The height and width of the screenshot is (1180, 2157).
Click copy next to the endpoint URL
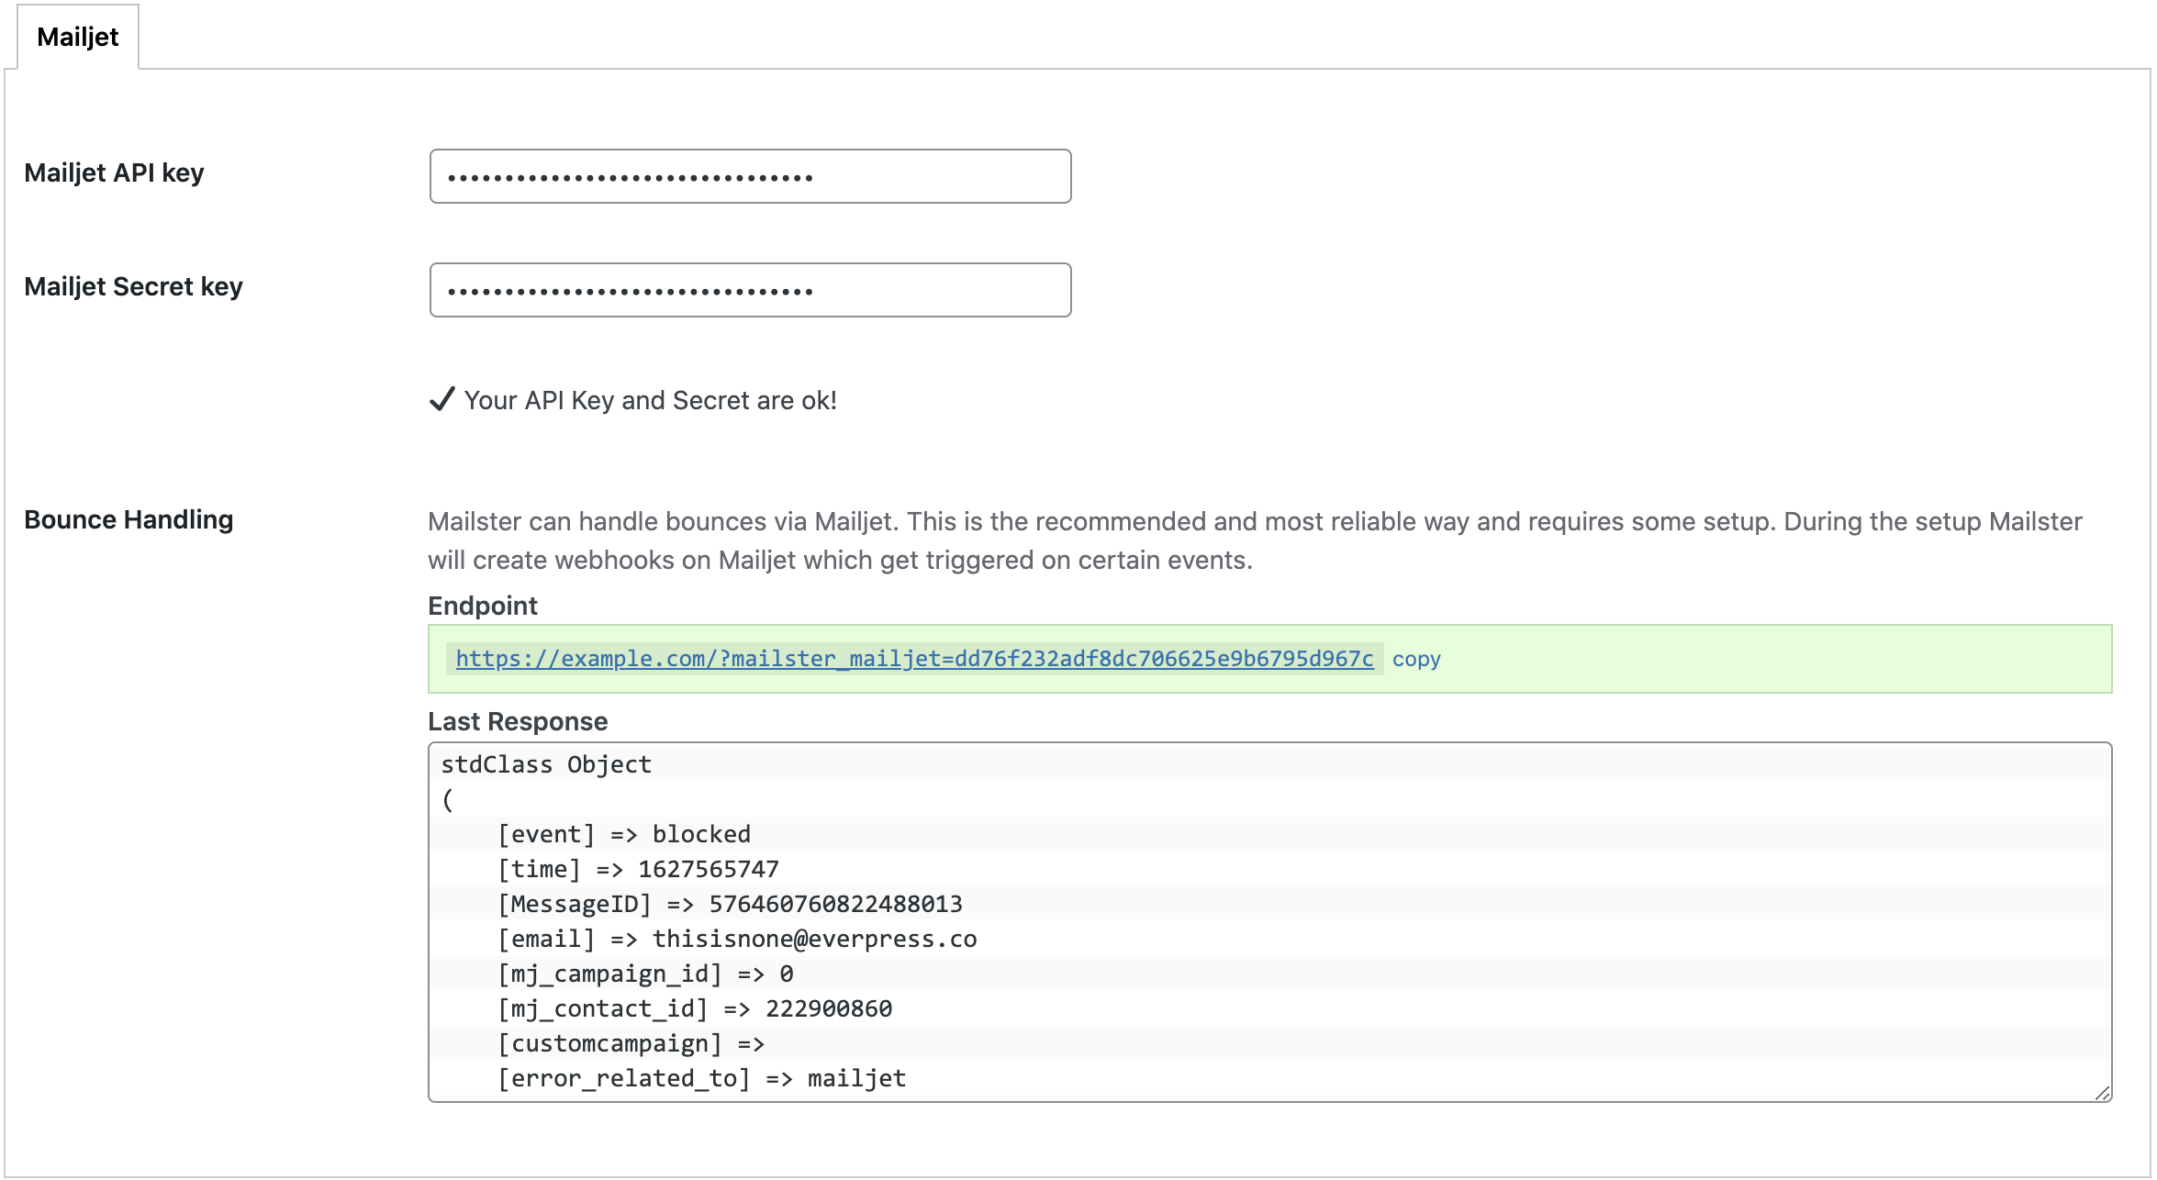(1416, 659)
